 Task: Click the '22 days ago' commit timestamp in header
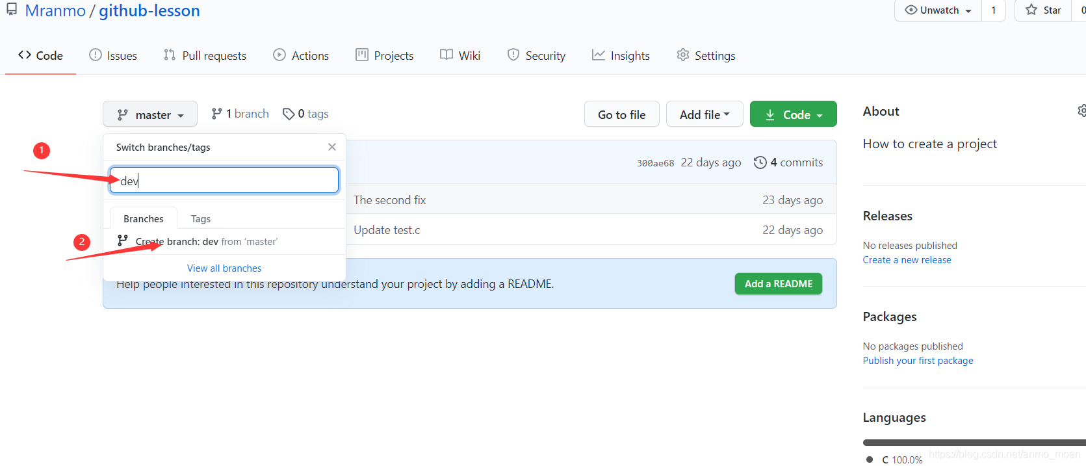pyautogui.click(x=711, y=162)
